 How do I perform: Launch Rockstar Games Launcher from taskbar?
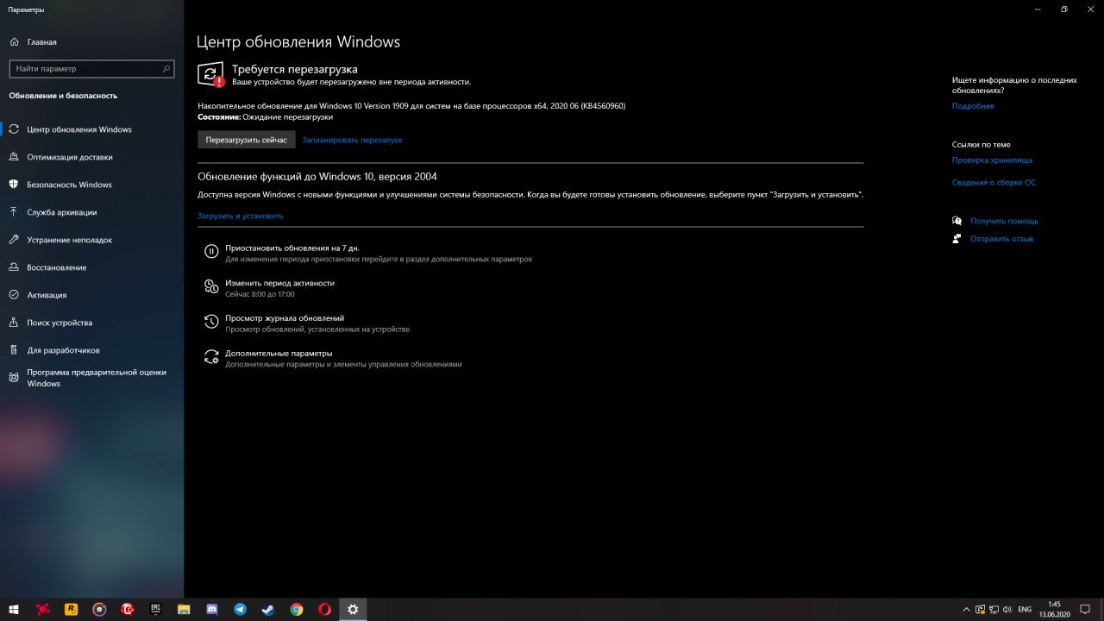click(x=72, y=609)
